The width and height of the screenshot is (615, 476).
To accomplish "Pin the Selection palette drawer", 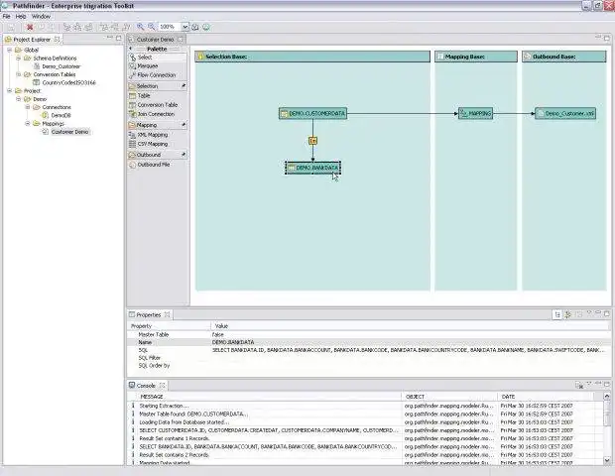I will coord(184,85).
